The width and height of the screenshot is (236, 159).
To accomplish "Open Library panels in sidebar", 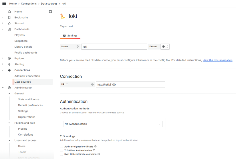I will point(23,47).
